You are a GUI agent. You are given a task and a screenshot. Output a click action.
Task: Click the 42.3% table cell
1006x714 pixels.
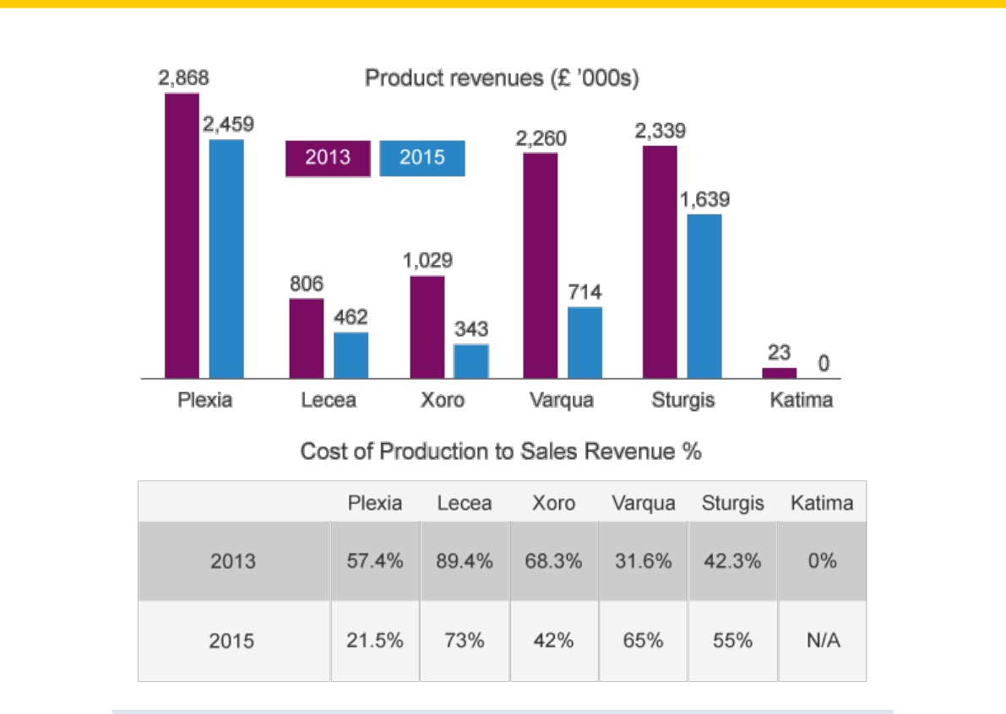tap(732, 561)
